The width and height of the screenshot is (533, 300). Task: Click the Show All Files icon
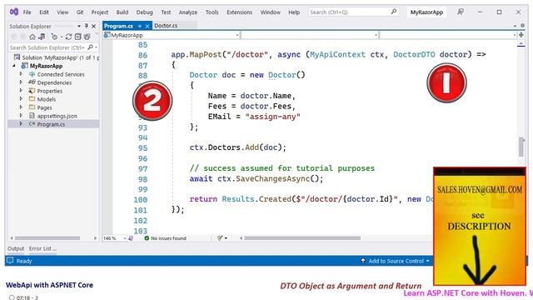[x=87, y=37]
